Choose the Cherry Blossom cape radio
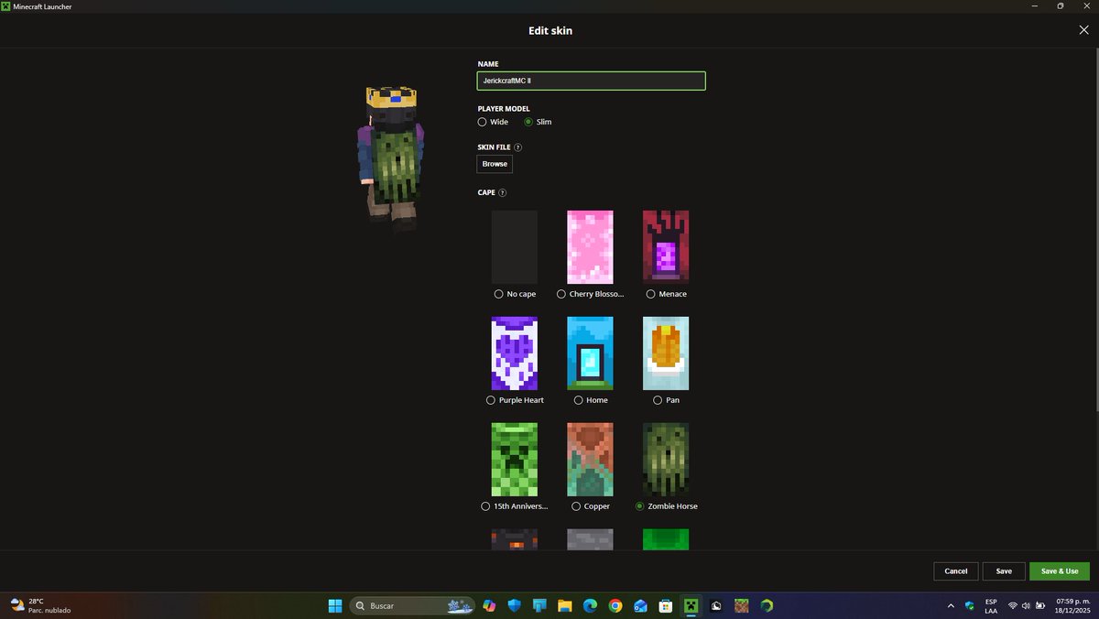The image size is (1099, 619). (561, 294)
